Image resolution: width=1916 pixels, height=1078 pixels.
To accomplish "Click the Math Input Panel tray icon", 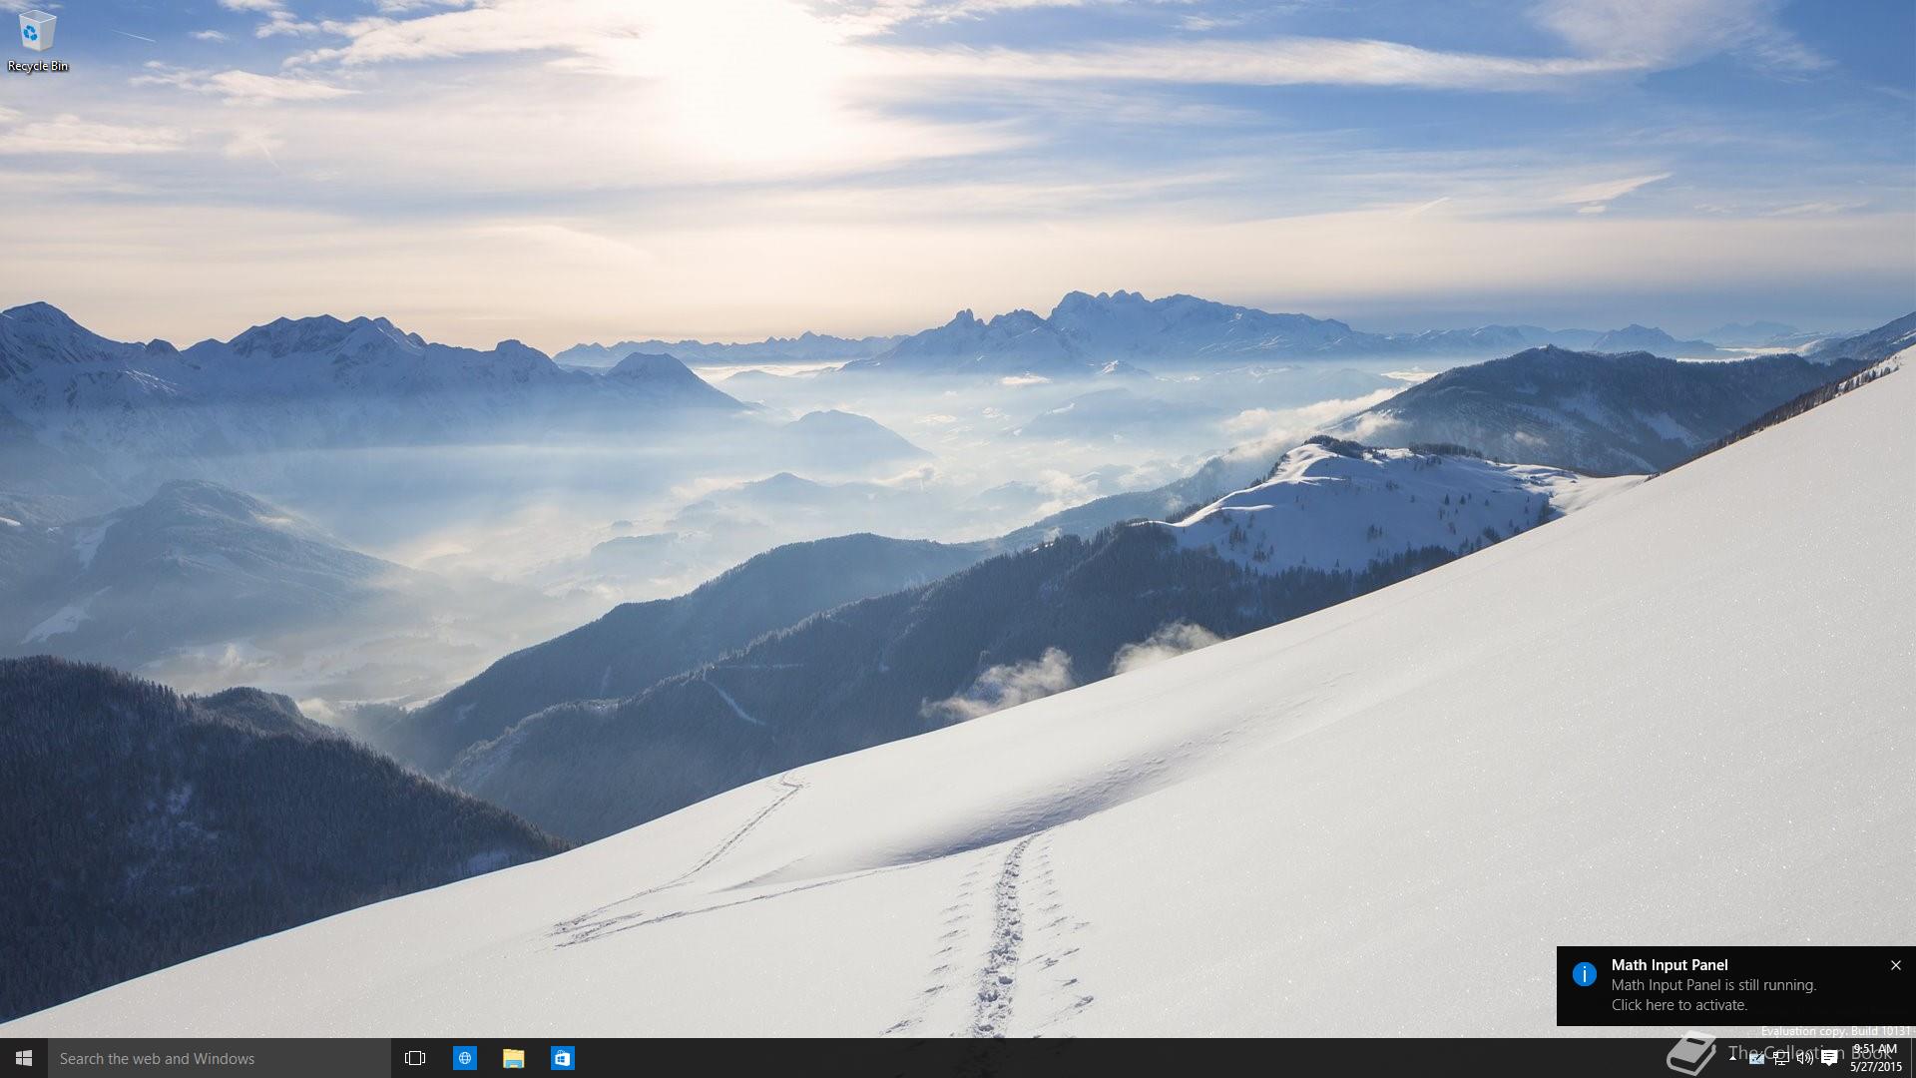I will pyautogui.click(x=1756, y=1058).
